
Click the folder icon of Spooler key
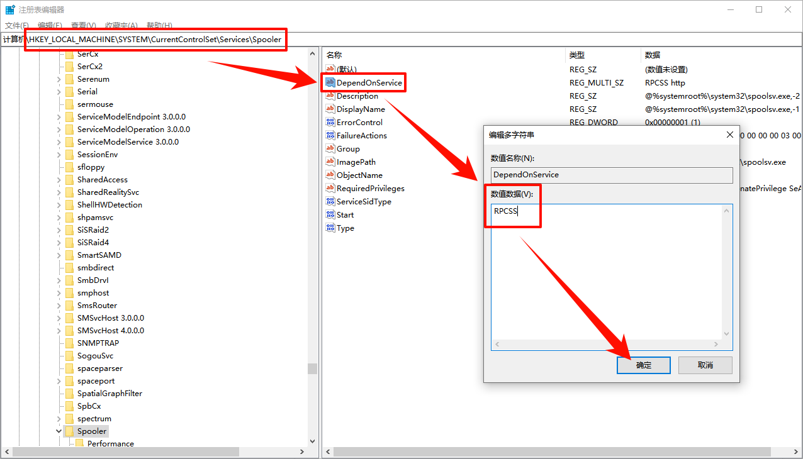click(69, 431)
